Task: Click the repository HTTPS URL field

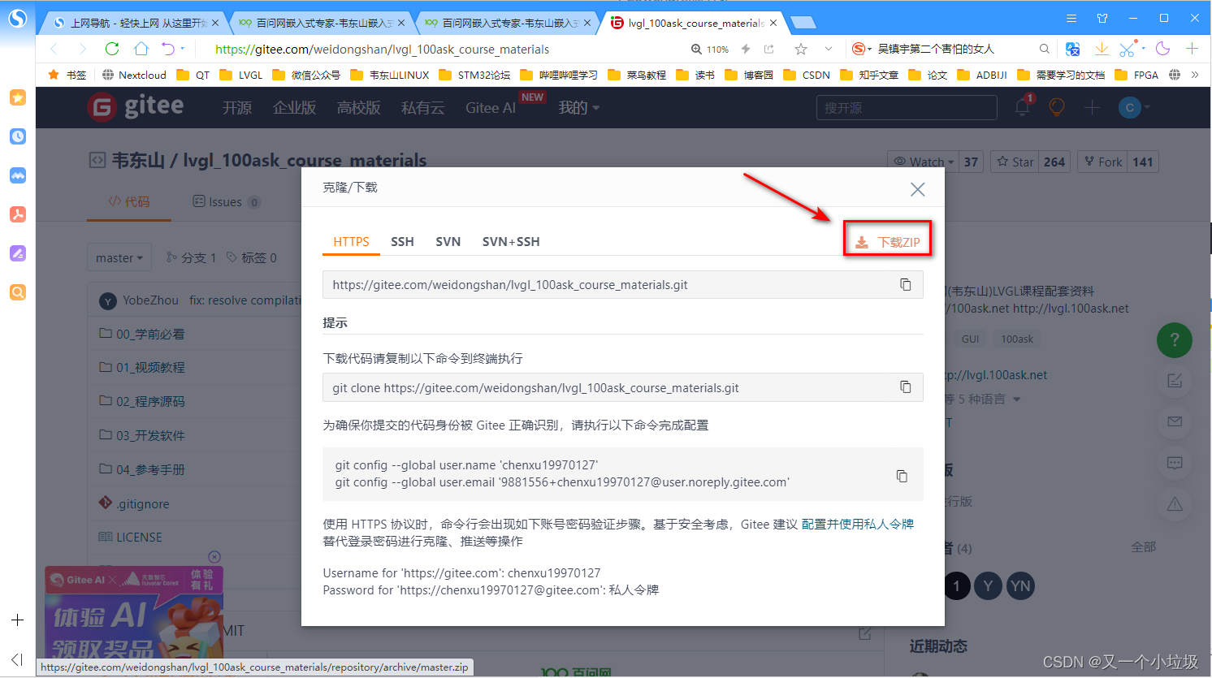Action: click(622, 284)
